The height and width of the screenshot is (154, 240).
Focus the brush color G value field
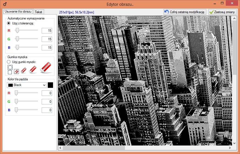[x=47, y=101]
